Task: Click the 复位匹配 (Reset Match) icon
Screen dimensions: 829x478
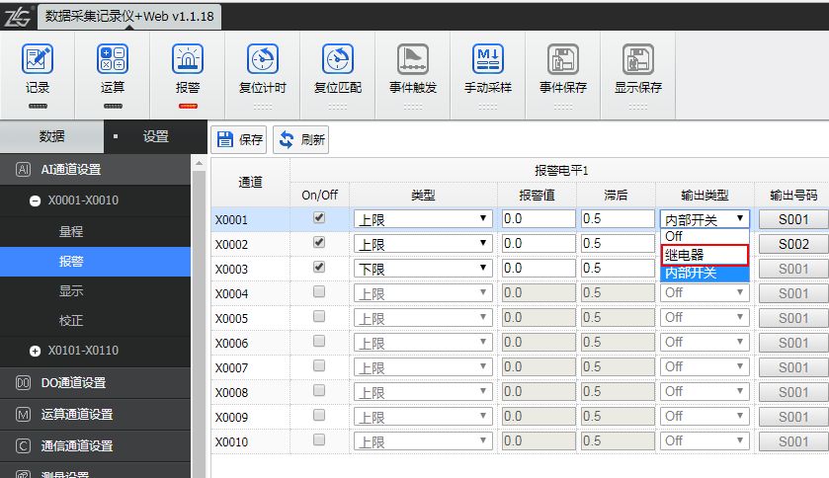Action: coord(338,60)
